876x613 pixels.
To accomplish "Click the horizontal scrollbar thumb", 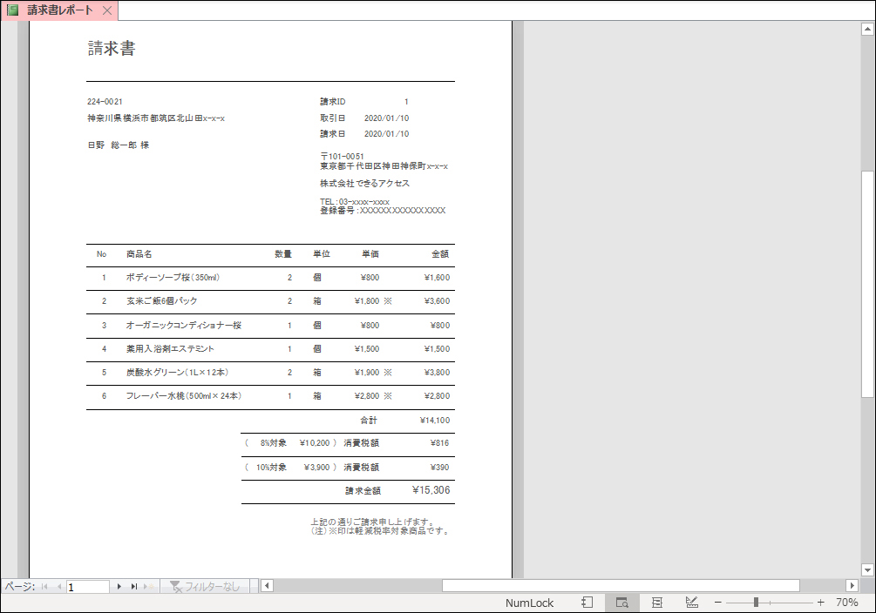I will coord(621,586).
